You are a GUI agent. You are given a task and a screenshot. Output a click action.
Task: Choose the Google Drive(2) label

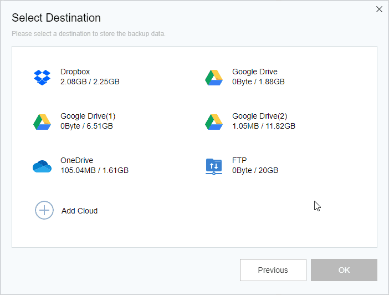click(x=260, y=116)
